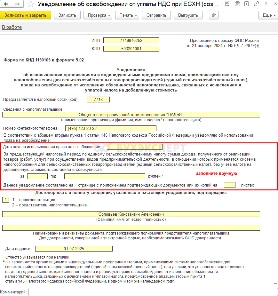Open the Печать dropdown

tap(127, 15)
